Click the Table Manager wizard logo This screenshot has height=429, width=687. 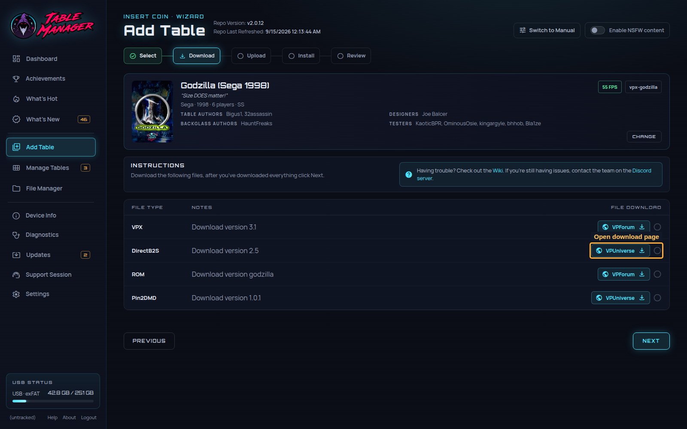[24, 26]
